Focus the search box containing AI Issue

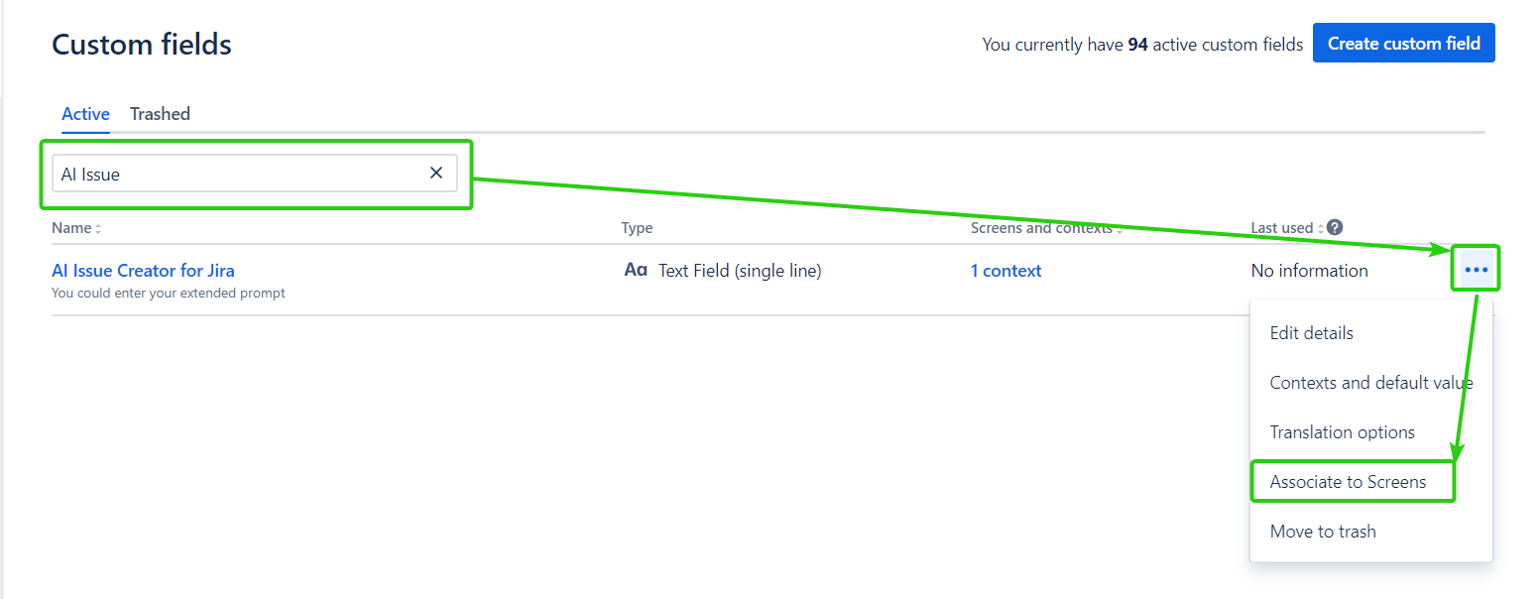[238, 174]
